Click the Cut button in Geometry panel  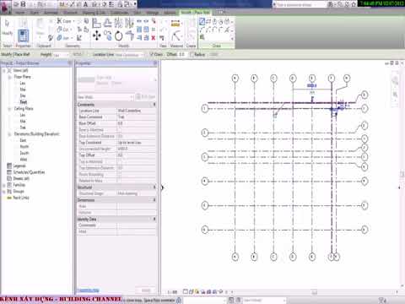(x=64, y=30)
